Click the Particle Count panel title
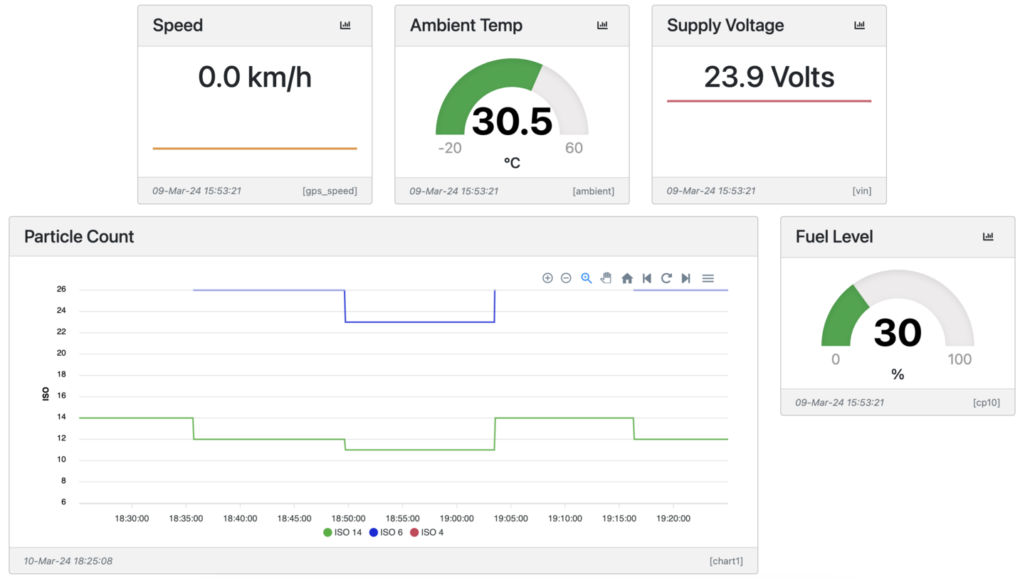 pyautogui.click(x=79, y=237)
